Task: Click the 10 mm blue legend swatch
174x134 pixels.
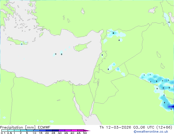Action: [37, 130]
